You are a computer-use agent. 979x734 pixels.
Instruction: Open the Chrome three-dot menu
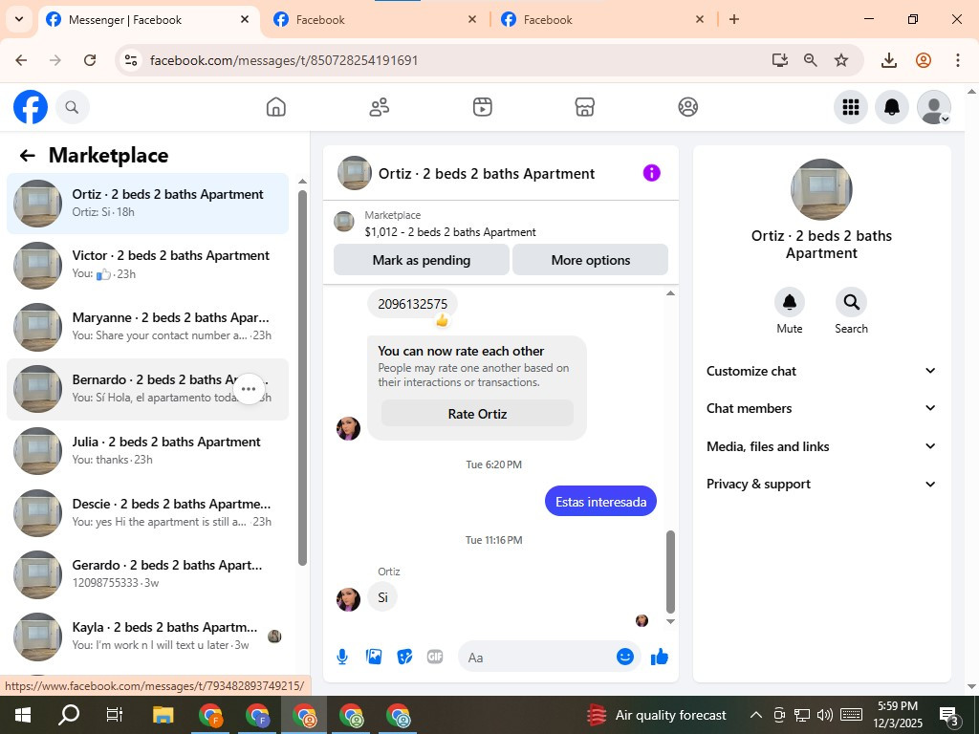point(957,60)
